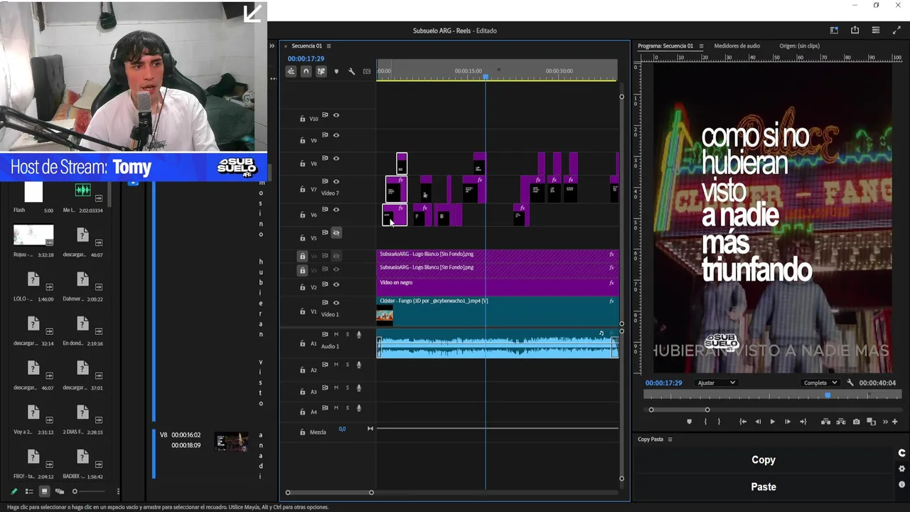Toggle timeline snapping magnet icon
Screen dimensions: 910x512
(306, 71)
